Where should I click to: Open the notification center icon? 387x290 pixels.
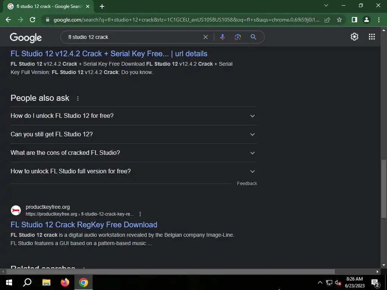(x=375, y=282)
